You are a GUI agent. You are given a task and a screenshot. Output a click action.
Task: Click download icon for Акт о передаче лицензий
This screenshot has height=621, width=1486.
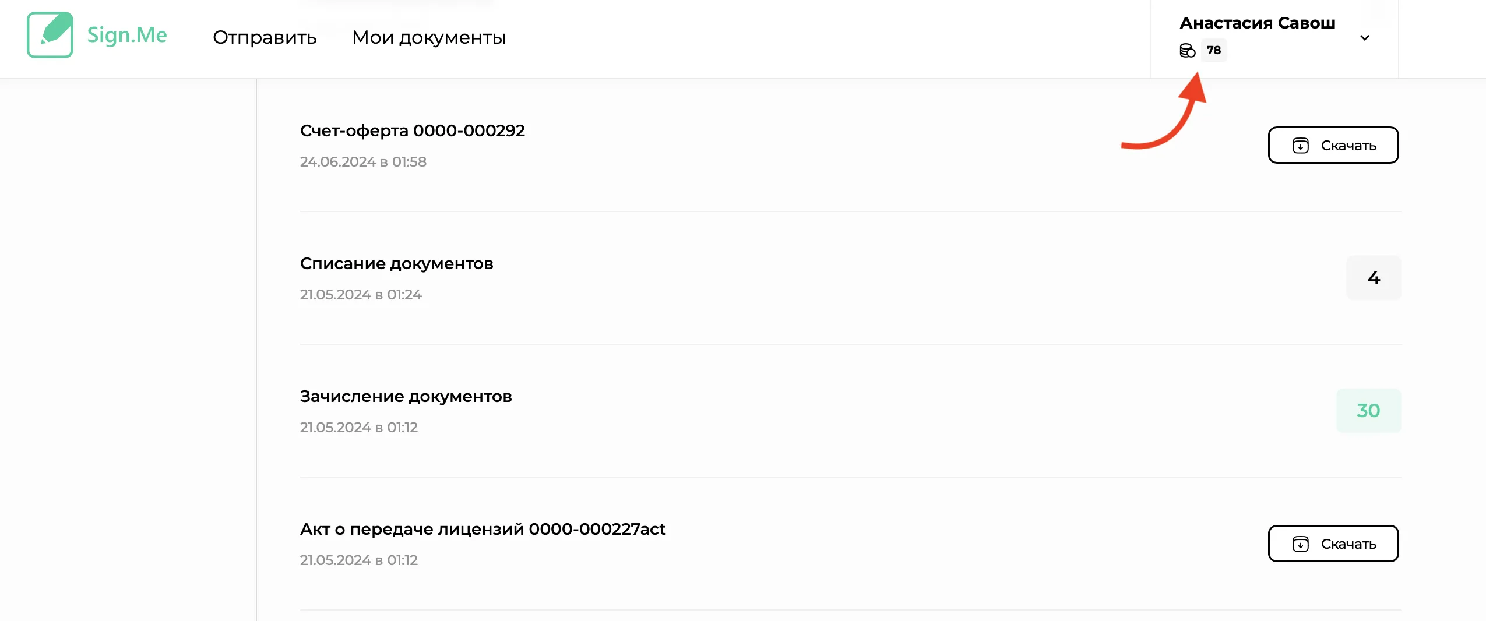point(1300,544)
